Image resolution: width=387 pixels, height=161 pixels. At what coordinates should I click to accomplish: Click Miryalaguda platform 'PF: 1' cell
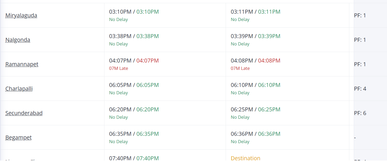coord(360,15)
